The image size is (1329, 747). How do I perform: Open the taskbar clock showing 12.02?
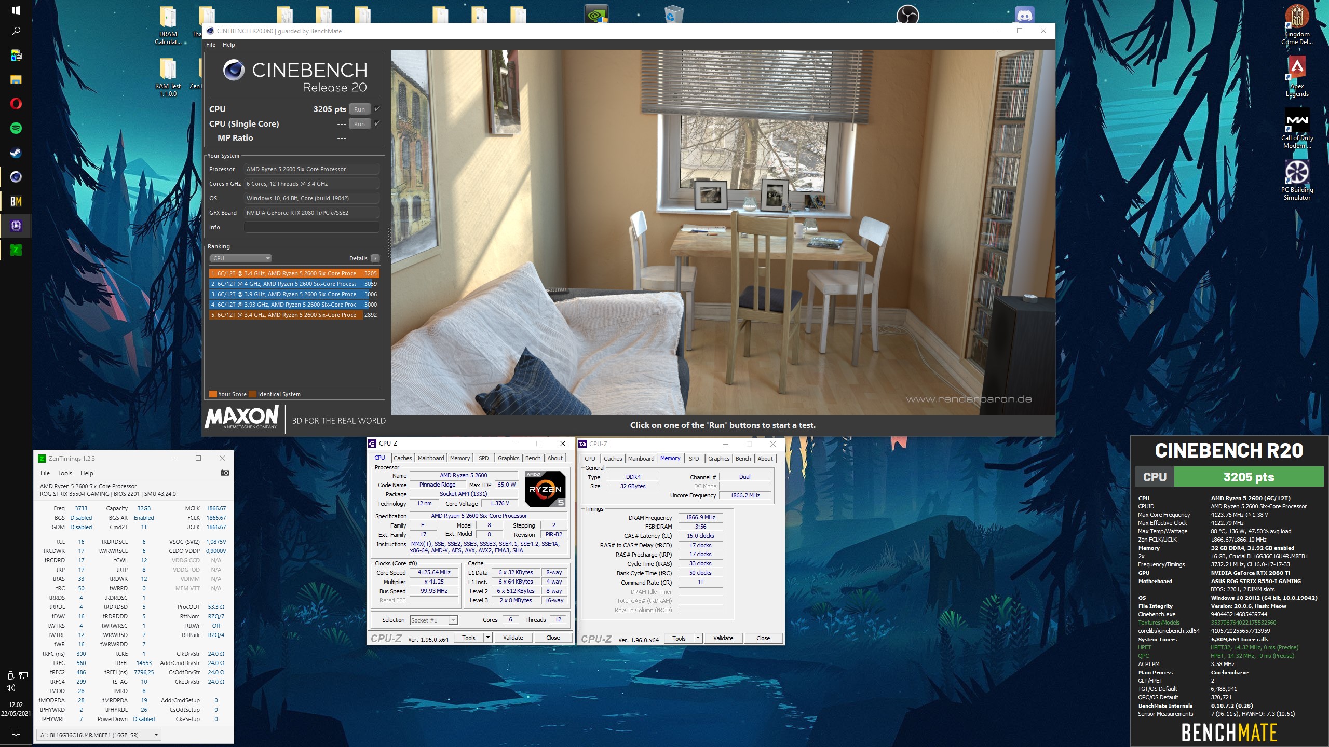point(16,709)
